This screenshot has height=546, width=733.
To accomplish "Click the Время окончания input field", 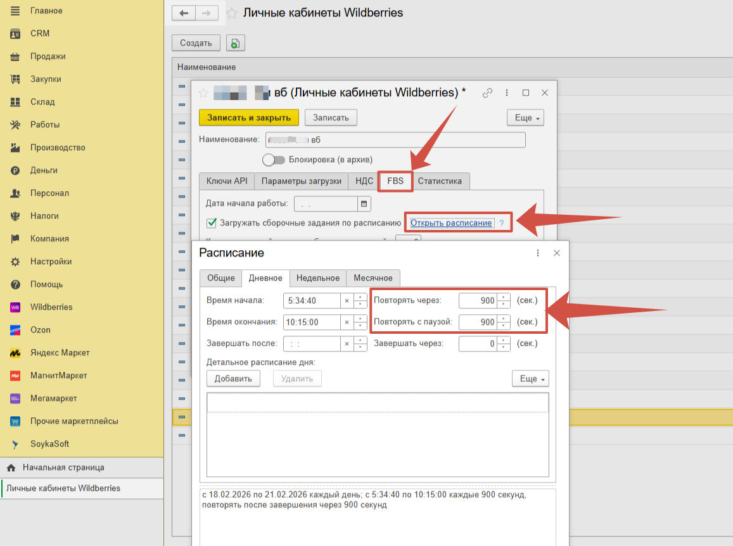I will [x=312, y=322].
